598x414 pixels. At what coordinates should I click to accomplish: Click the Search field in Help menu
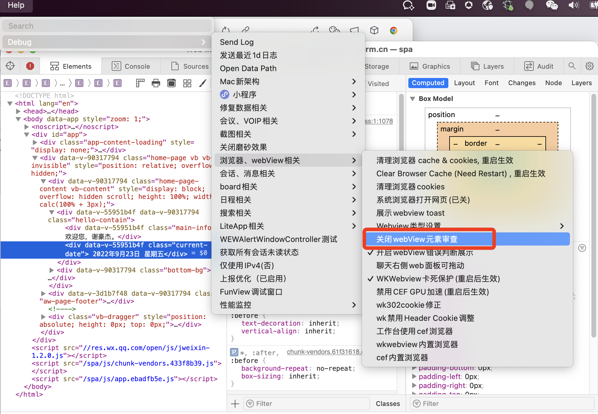pos(107,26)
